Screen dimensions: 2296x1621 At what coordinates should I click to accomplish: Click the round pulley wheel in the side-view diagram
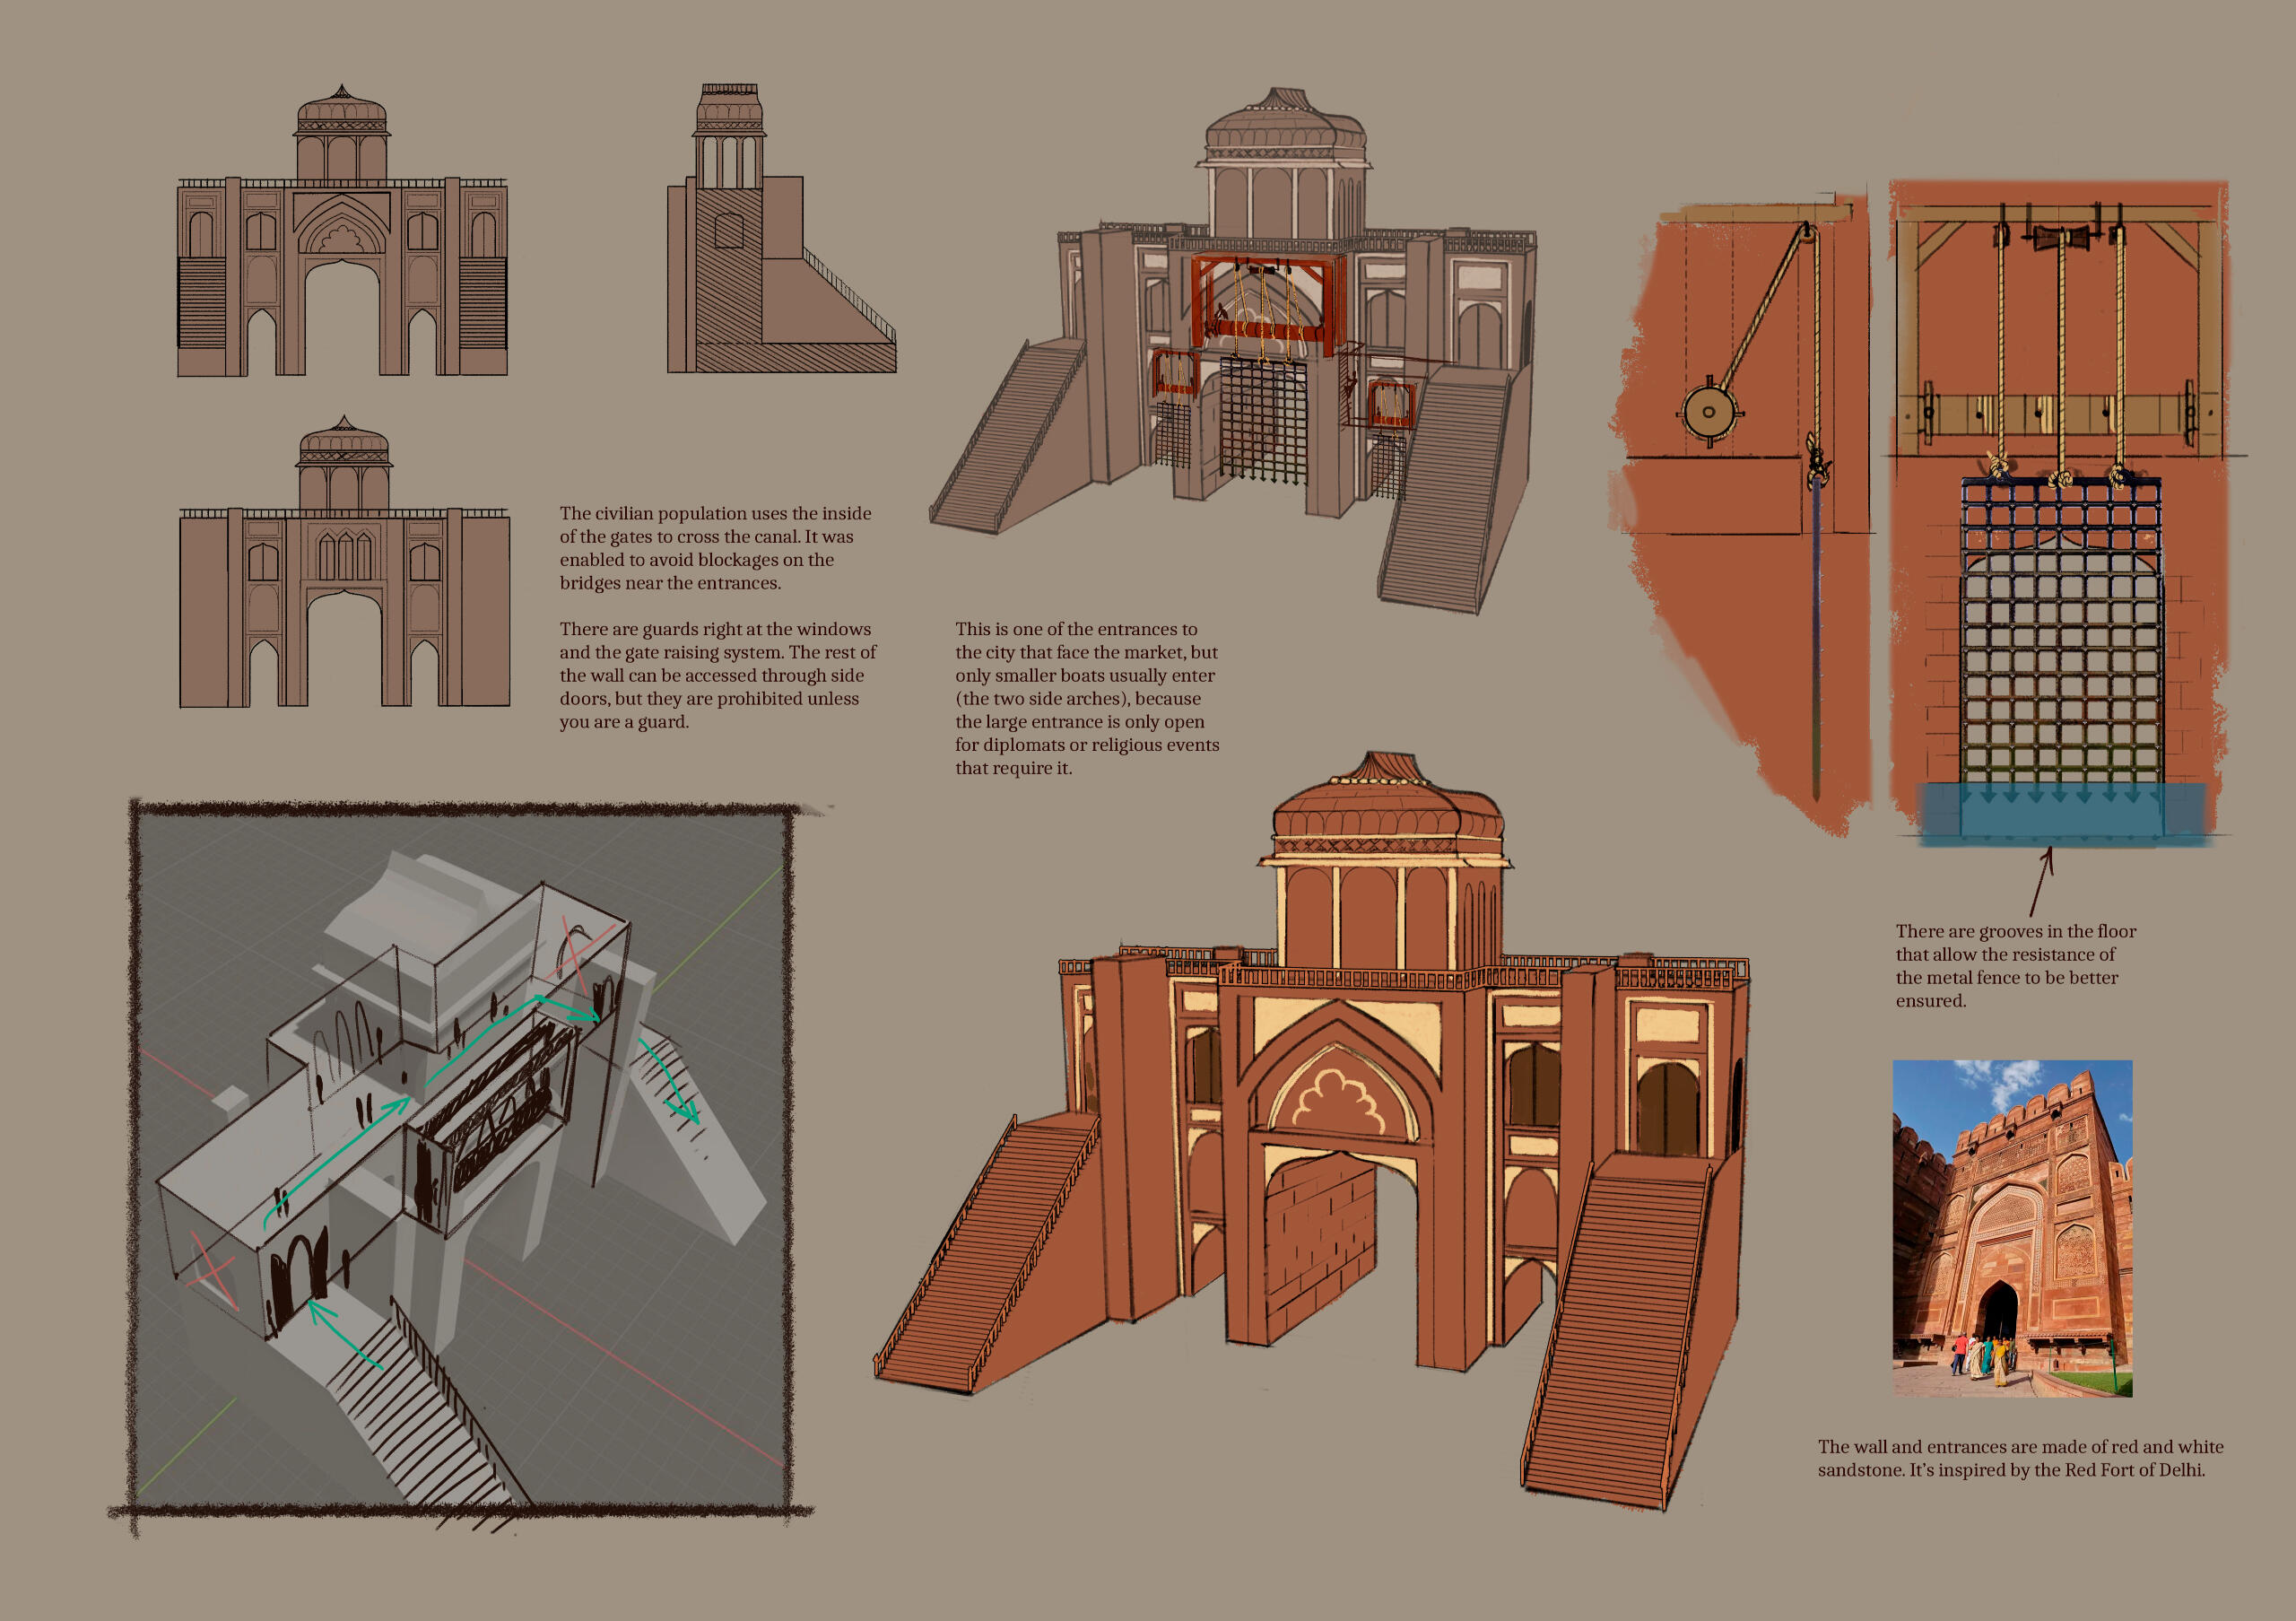click(1709, 412)
